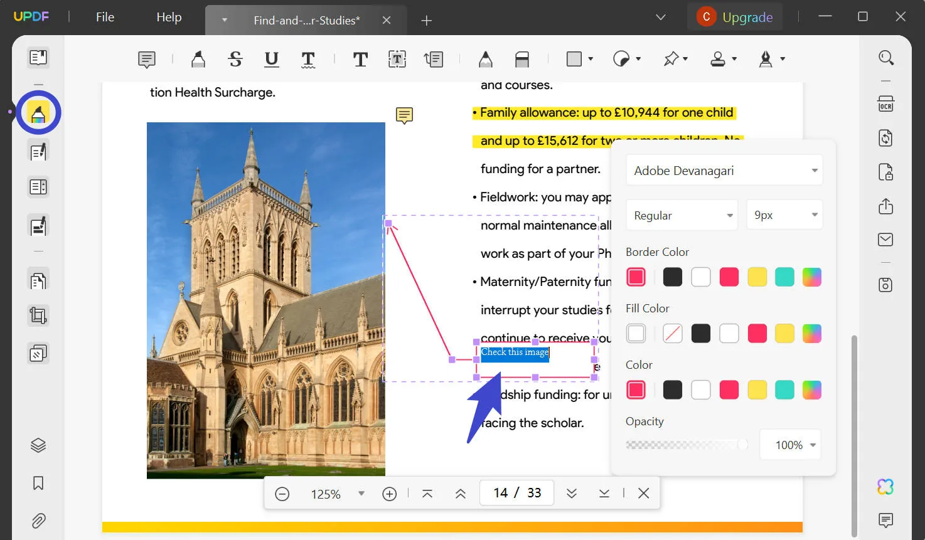The image size is (925, 540).
Task: Open the Adobe Devanagari font dropdown
Action: click(x=724, y=171)
